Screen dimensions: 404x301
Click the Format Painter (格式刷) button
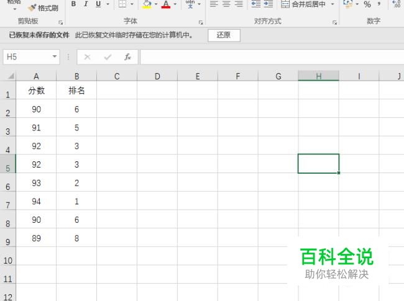43,8
